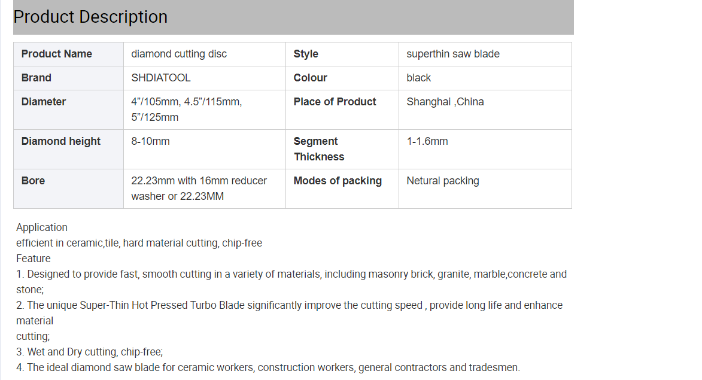Select the "Modes of packing" label

[338, 181]
